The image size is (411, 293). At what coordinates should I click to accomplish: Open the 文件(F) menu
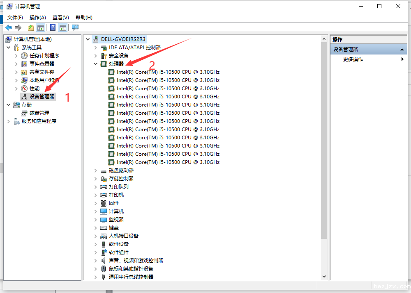coord(15,18)
